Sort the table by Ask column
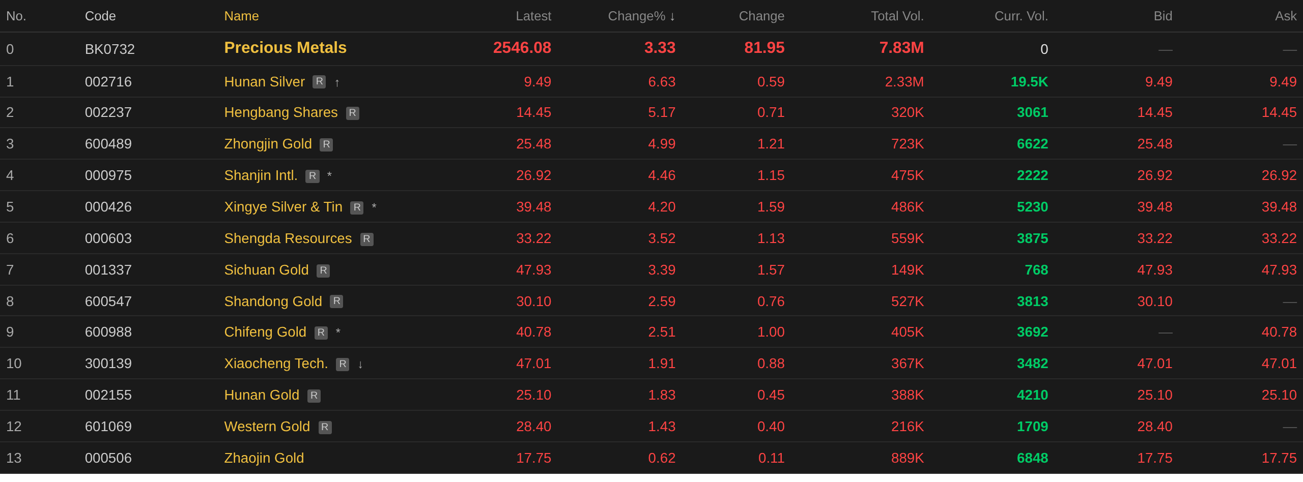 (x=1286, y=16)
